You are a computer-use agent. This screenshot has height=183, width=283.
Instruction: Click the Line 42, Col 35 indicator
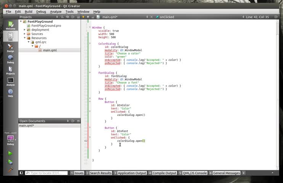coord(257,17)
